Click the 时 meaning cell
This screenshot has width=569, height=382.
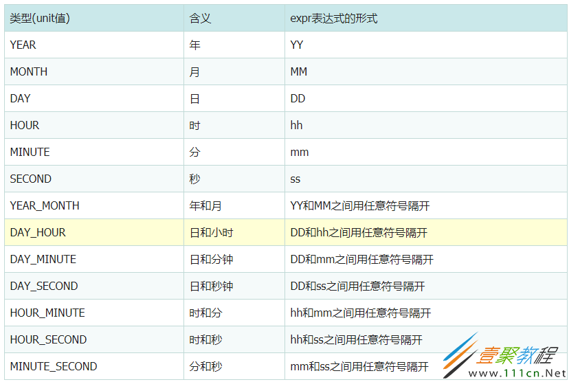[x=234, y=125]
